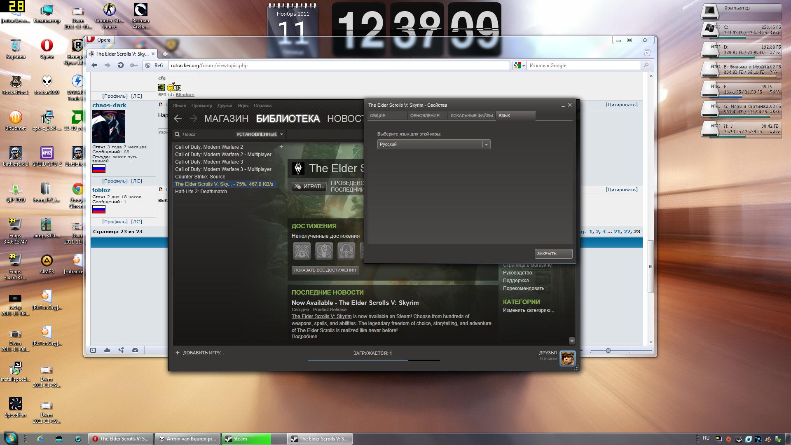Click Opera's forward navigation arrow

coord(108,65)
